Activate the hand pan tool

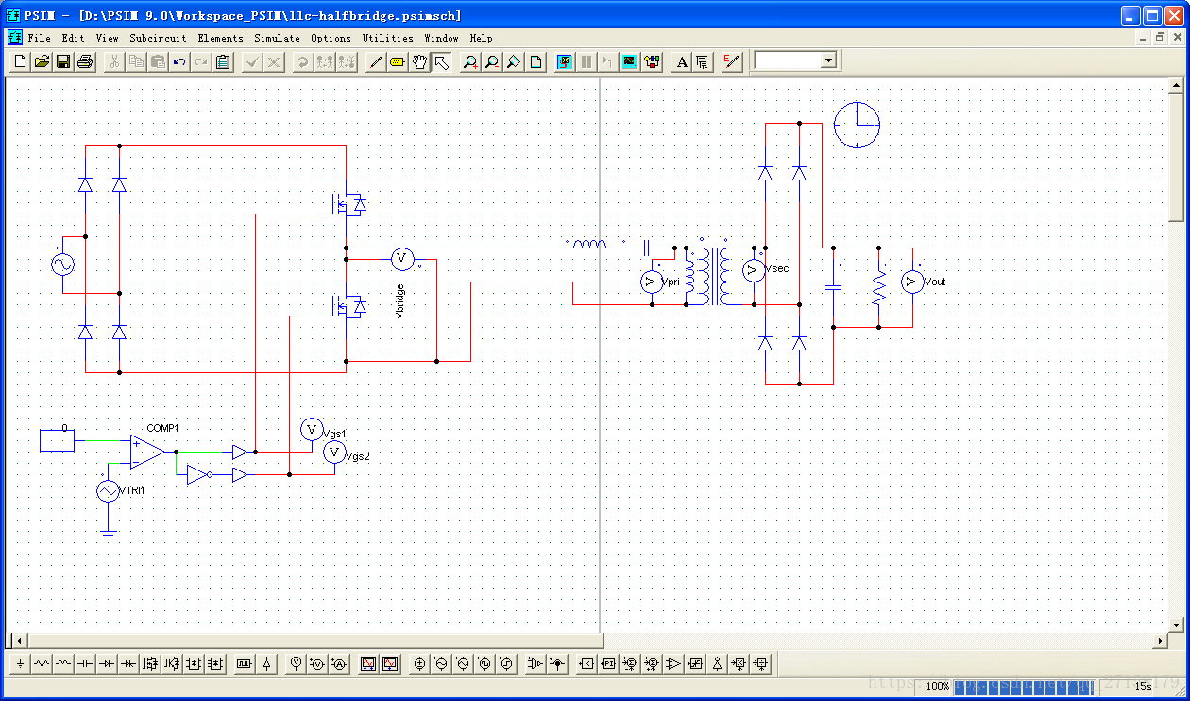coord(418,61)
